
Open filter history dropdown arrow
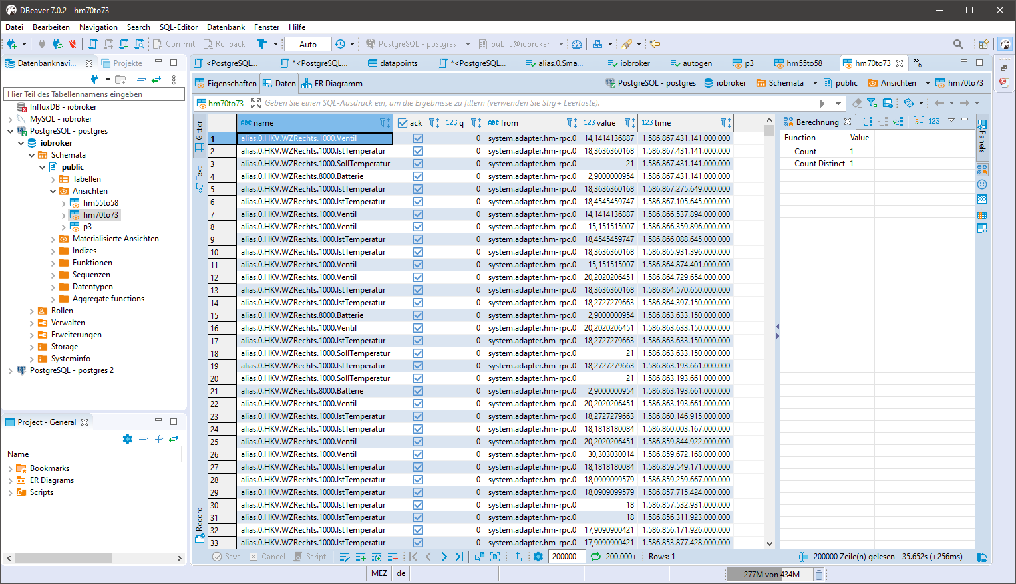(838, 103)
